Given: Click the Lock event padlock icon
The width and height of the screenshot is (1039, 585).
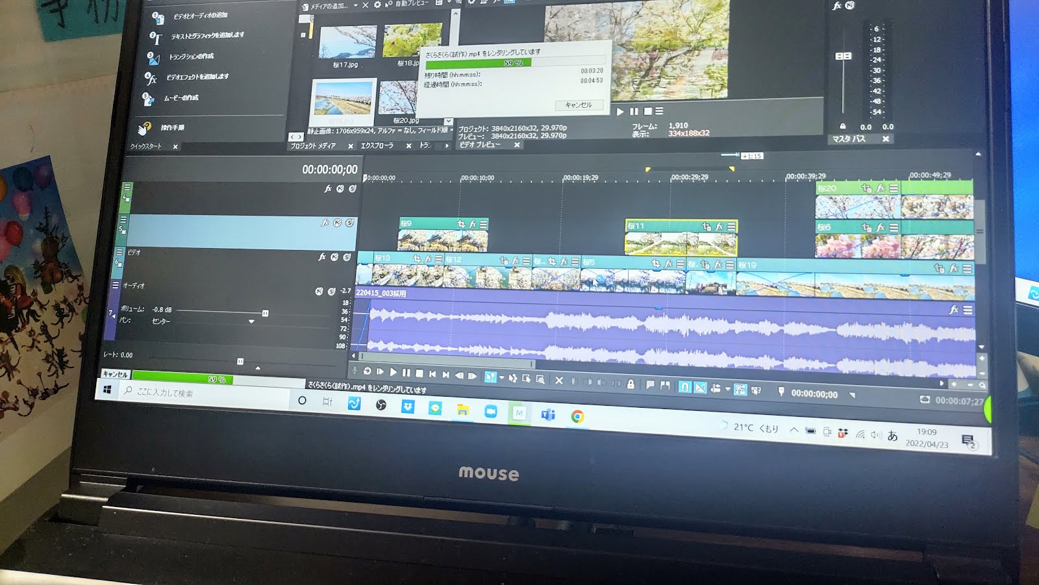Looking at the screenshot, I should 631,384.
